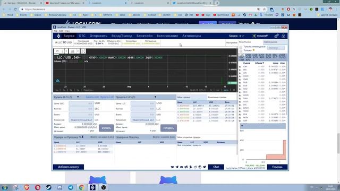The width and height of the screenshot is (340, 191).
Task: Click the sell button in the sell panel
Action: tap(168, 128)
